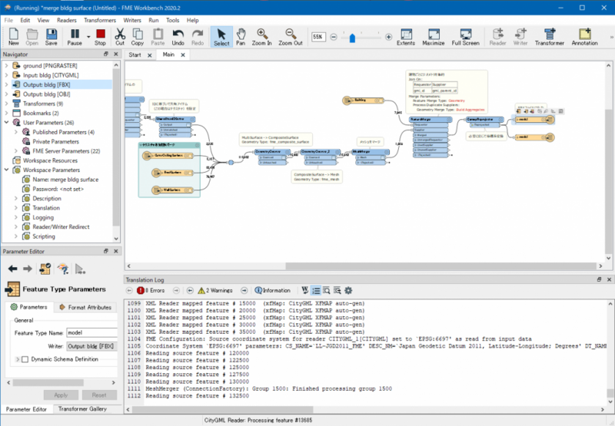Add an Annotation to canvas
Screen dimensions: 615x426
[x=584, y=37]
